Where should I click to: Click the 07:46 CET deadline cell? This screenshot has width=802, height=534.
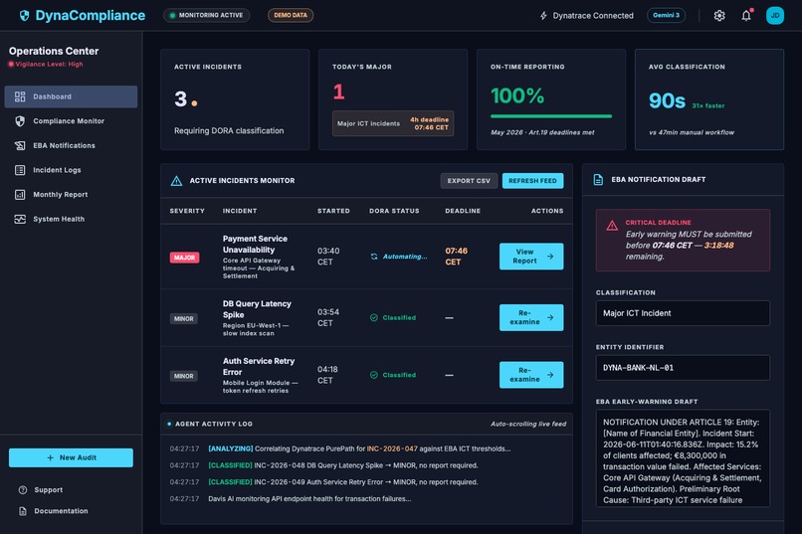point(456,257)
